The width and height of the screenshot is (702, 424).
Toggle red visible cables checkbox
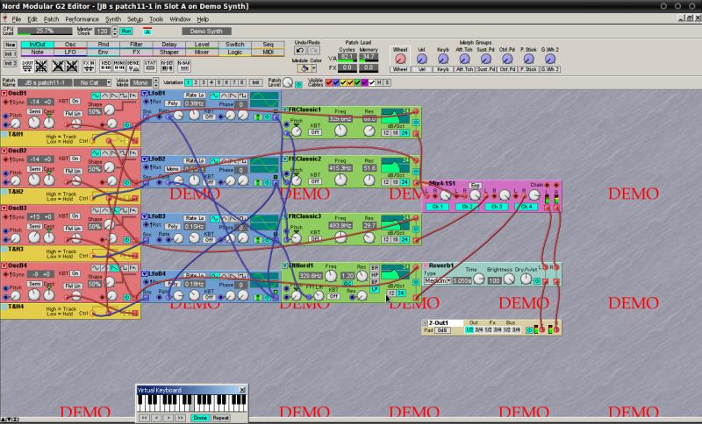pos(329,82)
